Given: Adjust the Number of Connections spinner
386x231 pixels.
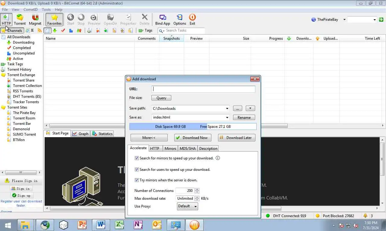Looking at the screenshot, I should [x=197, y=191].
